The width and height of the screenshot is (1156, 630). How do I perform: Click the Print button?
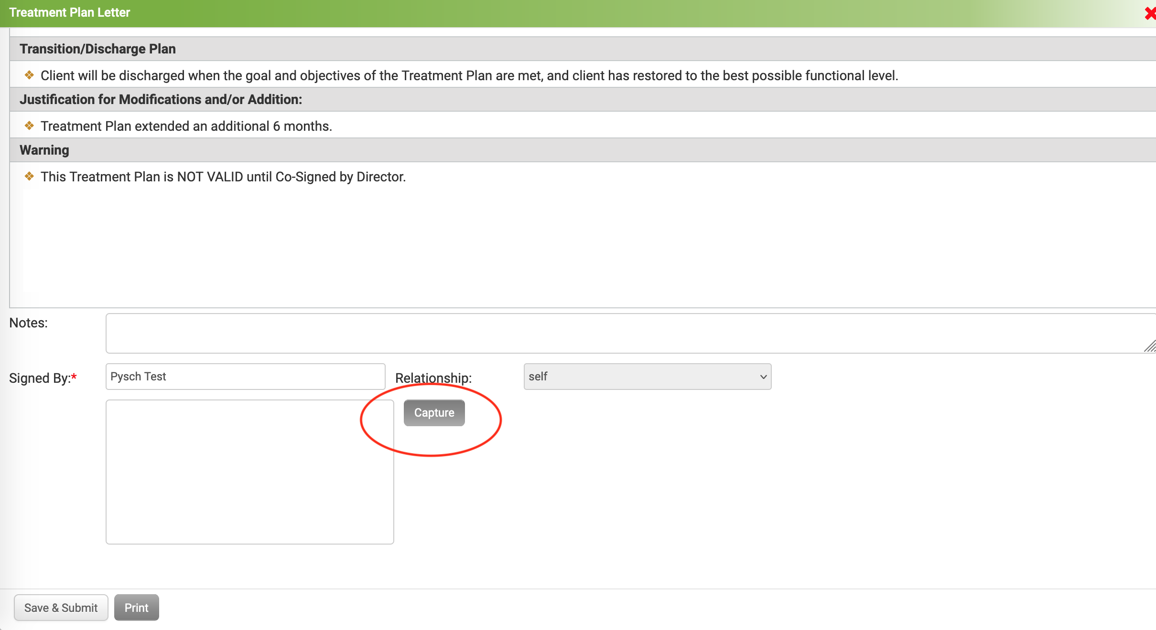[136, 608]
